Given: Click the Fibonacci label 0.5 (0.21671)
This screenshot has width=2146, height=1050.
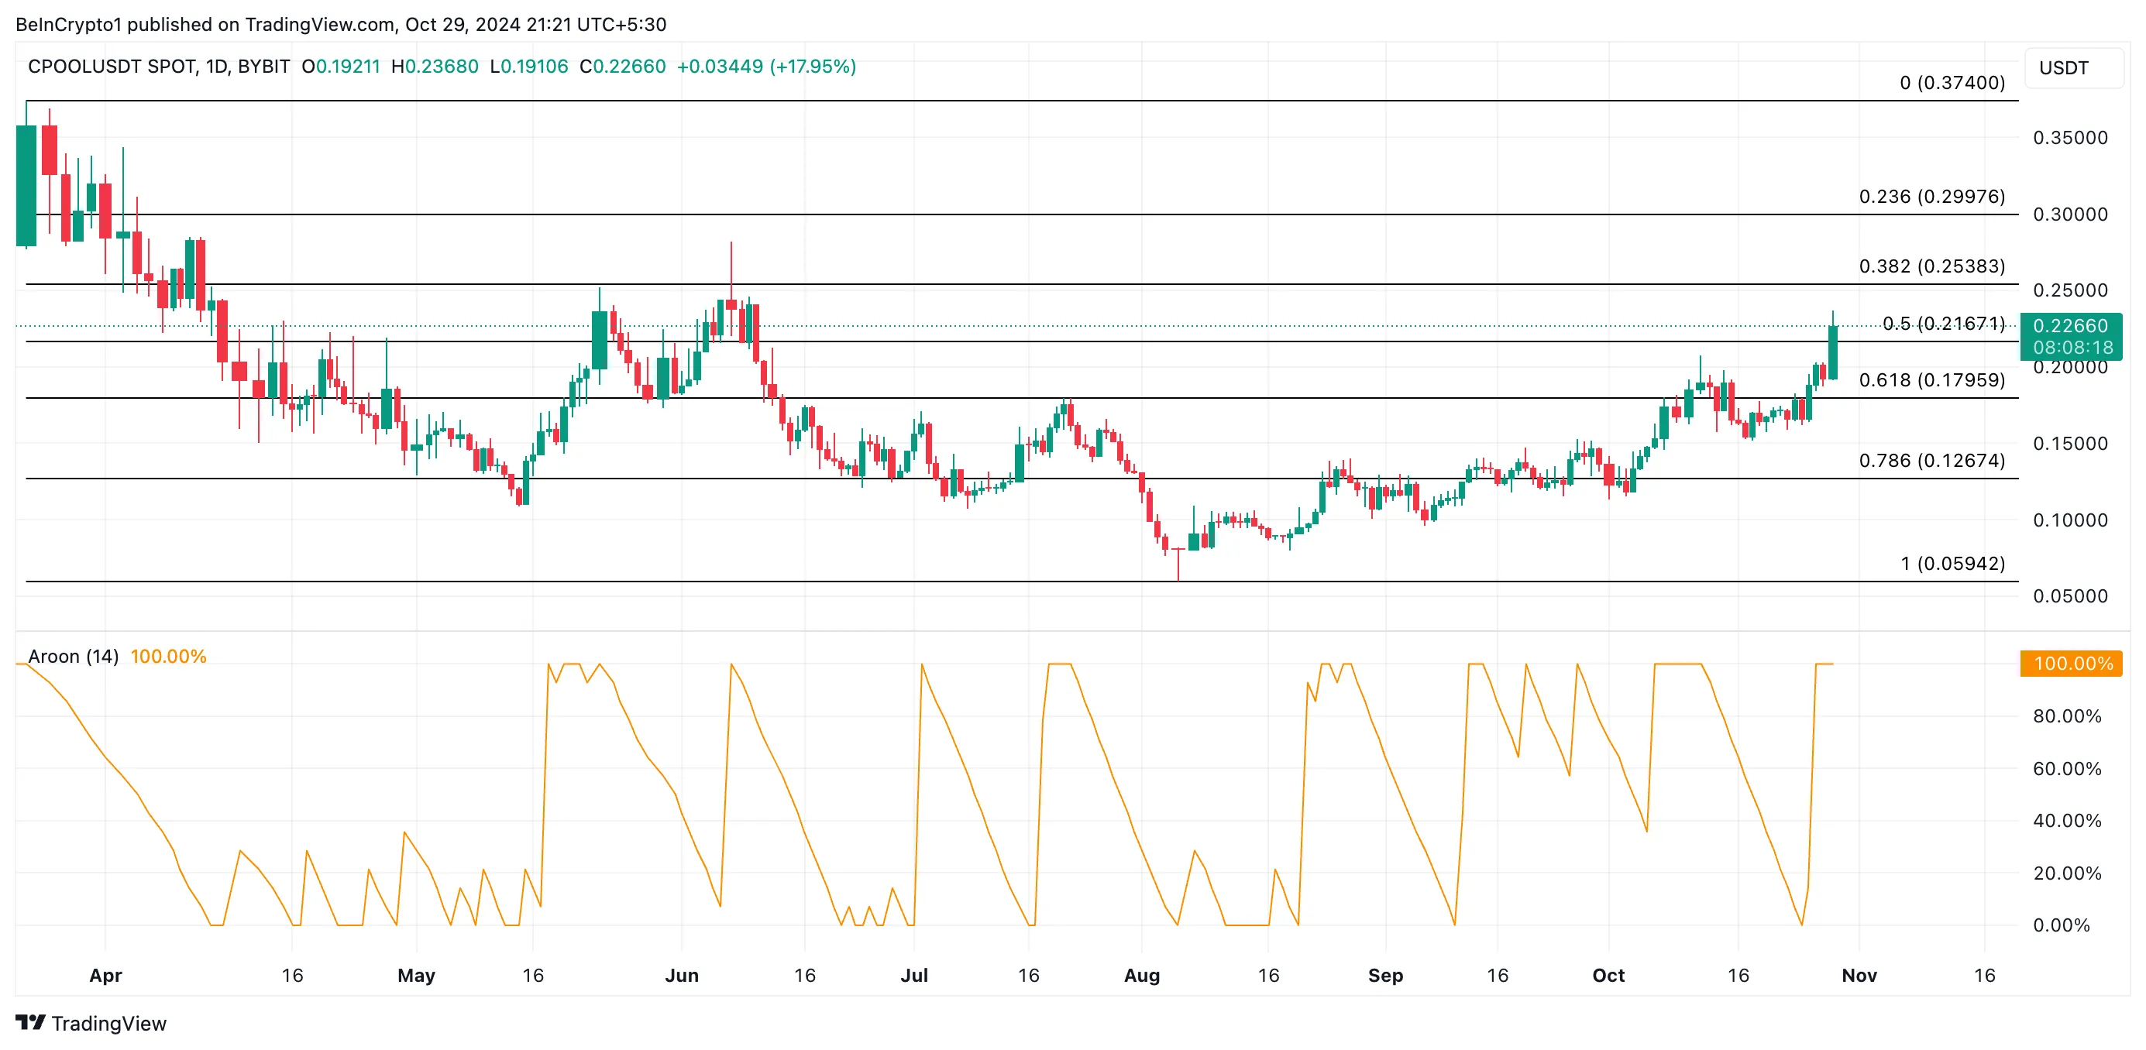Looking at the screenshot, I should pos(1944,323).
